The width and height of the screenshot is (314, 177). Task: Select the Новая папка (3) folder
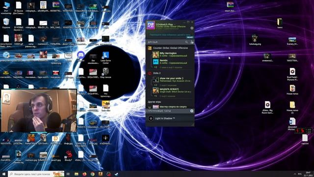[292, 107]
